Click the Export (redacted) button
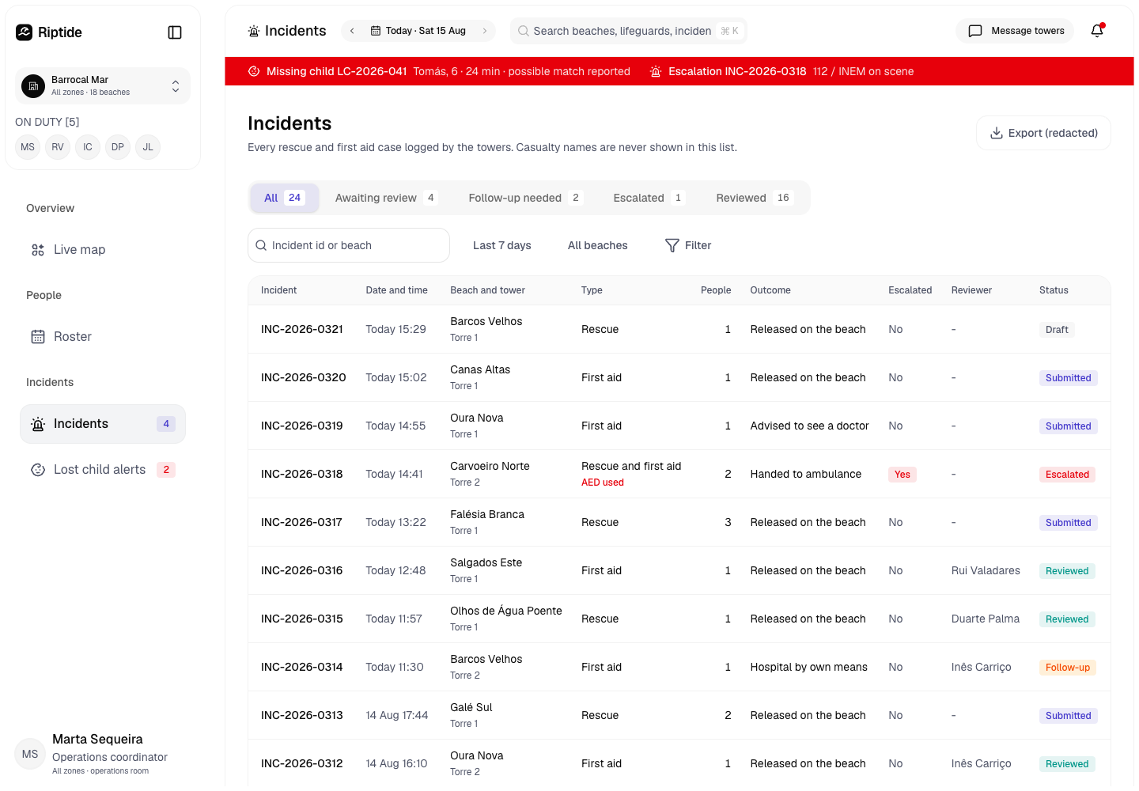Image resolution: width=1139 pixels, height=791 pixels. (x=1043, y=133)
